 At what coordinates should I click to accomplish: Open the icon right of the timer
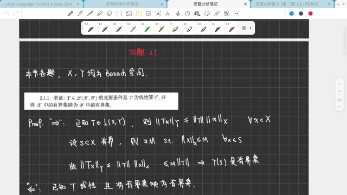point(197,14)
